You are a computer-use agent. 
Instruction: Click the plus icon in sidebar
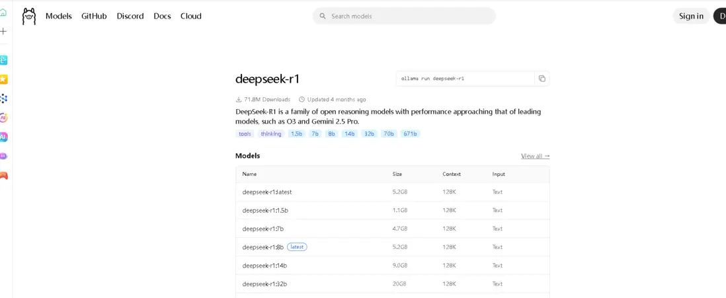point(3,31)
